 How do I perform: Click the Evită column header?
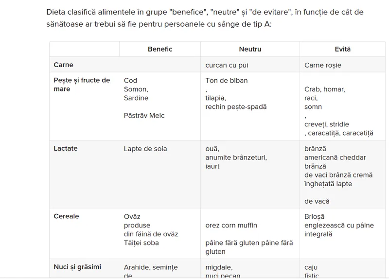coord(343,49)
